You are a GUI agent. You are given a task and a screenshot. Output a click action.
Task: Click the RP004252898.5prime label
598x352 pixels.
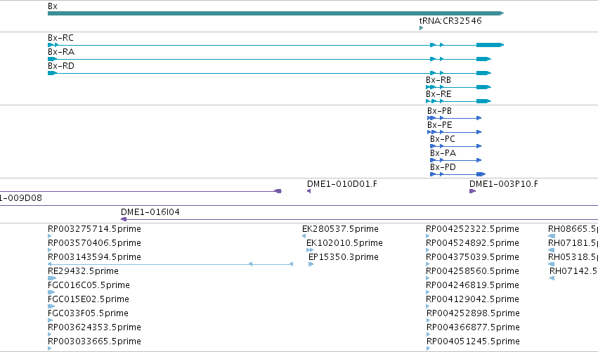click(x=473, y=313)
